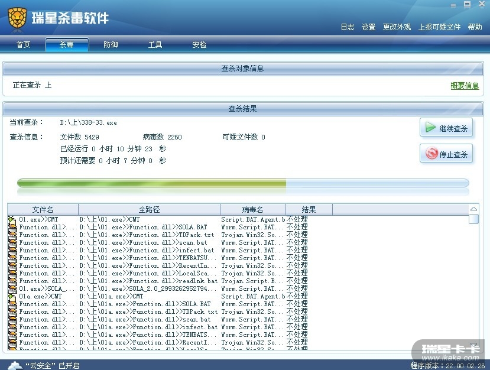Sort by the 文件名 column header

pos(43,209)
